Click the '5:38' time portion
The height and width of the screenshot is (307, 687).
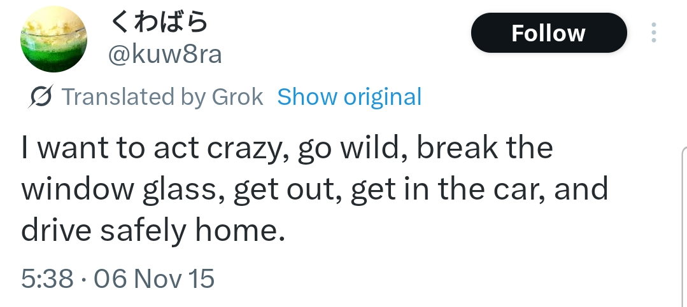47,278
